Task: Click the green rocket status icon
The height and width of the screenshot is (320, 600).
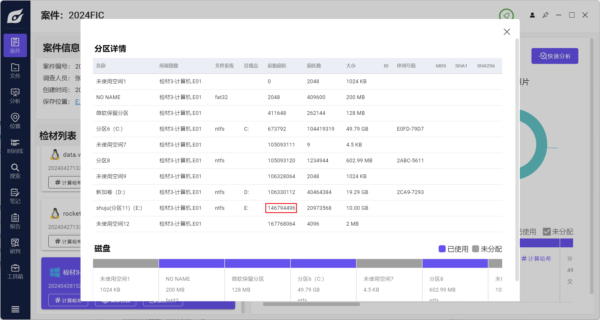Action: coord(506,15)
